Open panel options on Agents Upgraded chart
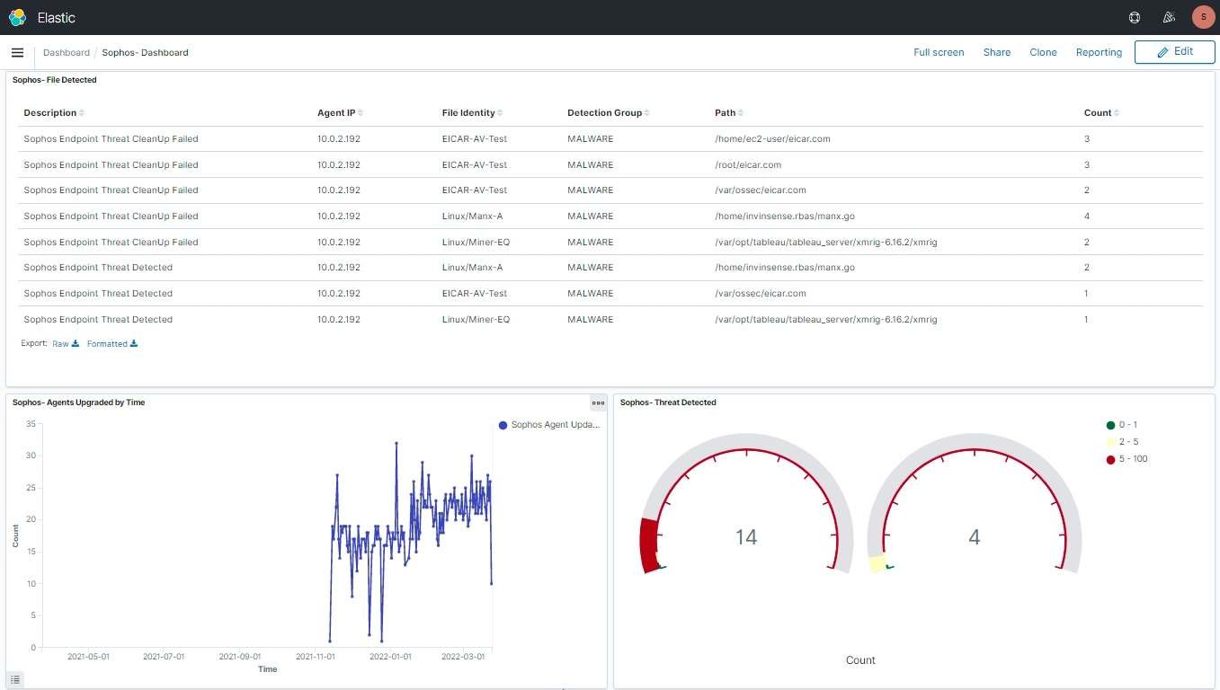The width and height of the screenshot is (1220, 690). pyautogui.click(x=598, y=403)
